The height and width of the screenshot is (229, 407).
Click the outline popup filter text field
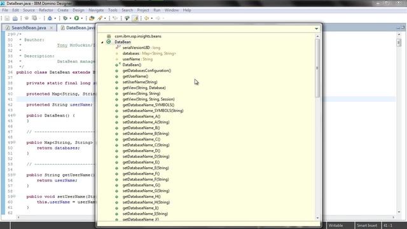(x=205, y=29)
